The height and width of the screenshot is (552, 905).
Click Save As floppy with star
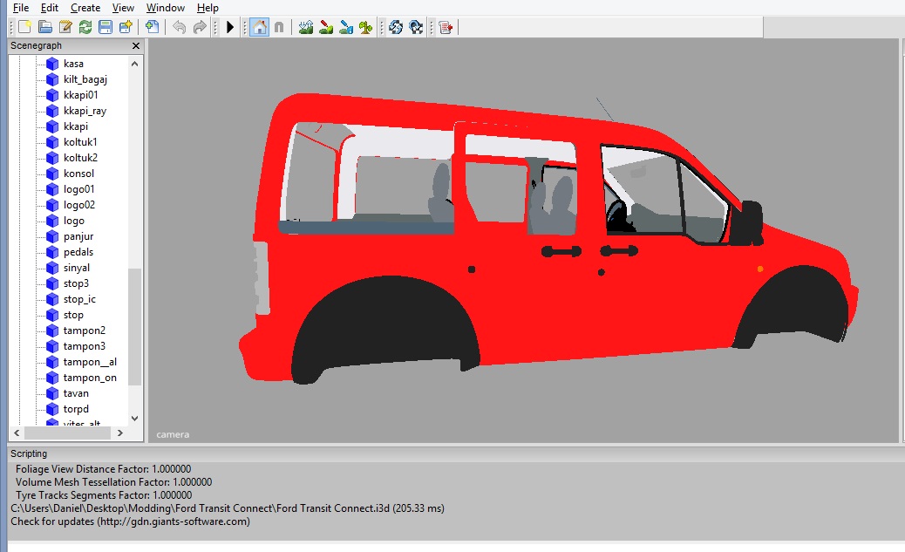pyautogui.click(x=126, y=27)
